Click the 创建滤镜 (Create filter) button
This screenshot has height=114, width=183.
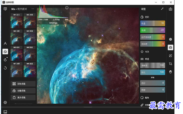click(23, 91)
